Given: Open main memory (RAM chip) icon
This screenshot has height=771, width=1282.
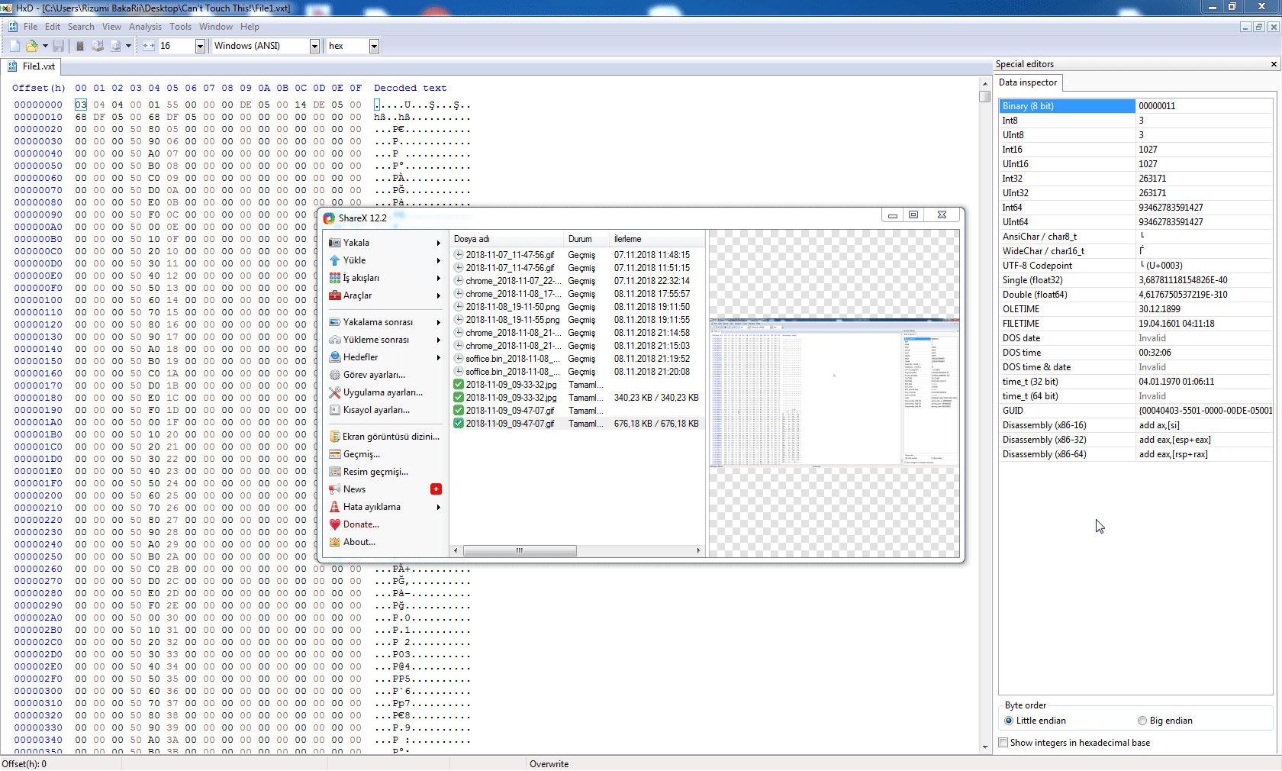Looking at the screenshot, I should point(80,46).
